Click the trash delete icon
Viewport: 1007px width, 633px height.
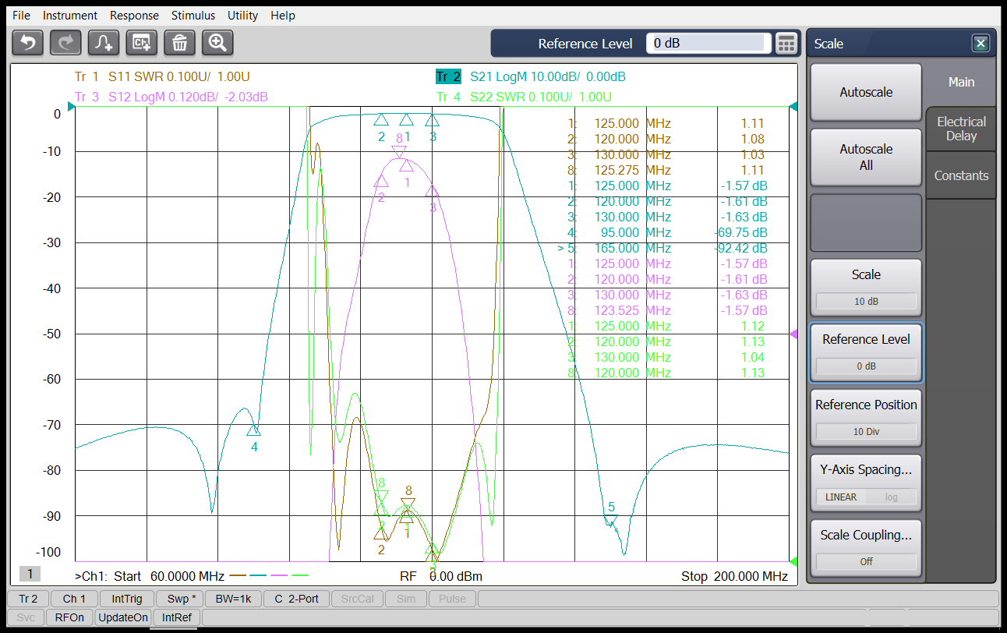179,43
